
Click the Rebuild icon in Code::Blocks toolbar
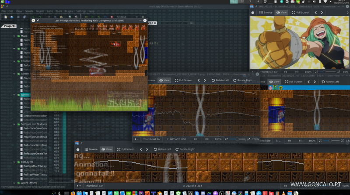coord(105,17)
